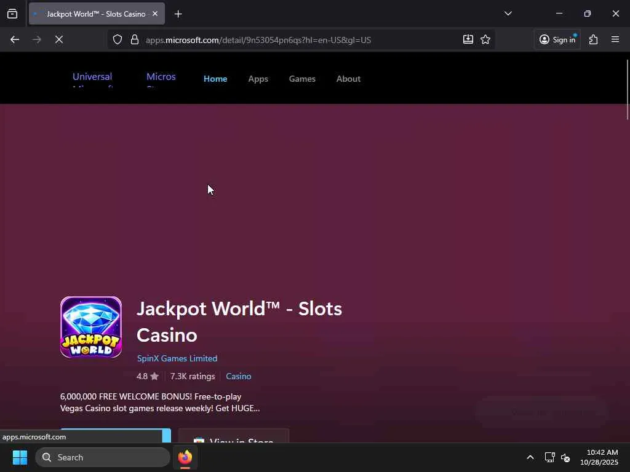Image resolution: width=630 pixels, height=472 pixels.
Task: Open the Firefox application menu
Action: (x=615, y=39)
